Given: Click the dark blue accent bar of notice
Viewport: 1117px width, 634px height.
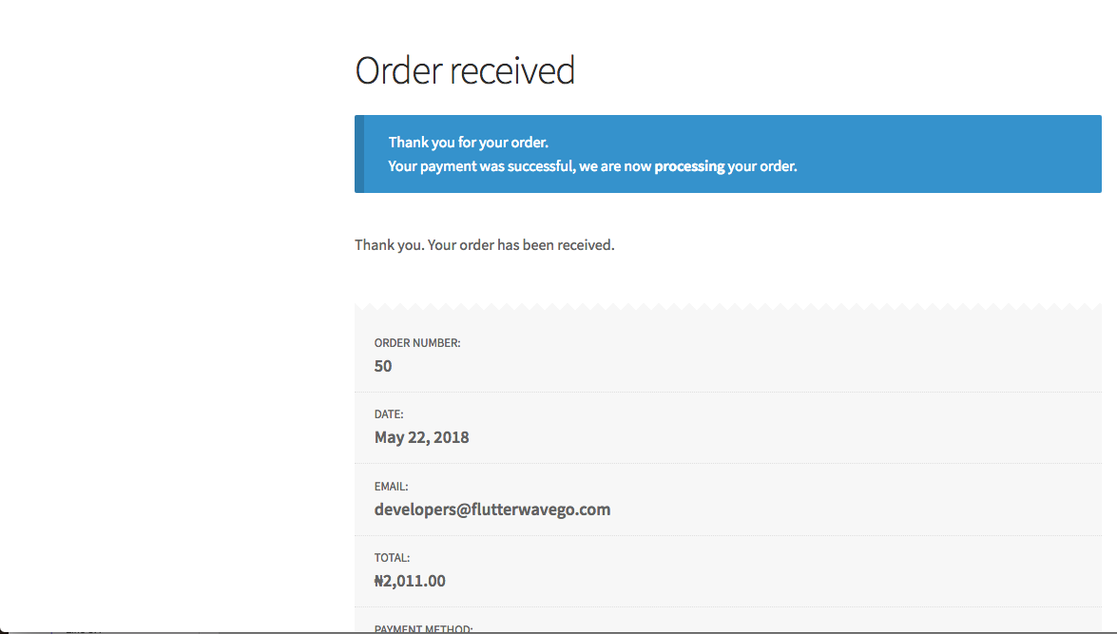Looking at the screenshot, I should [359, 154].
